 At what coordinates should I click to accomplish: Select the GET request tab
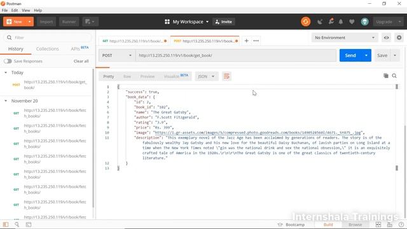[134, 41]
